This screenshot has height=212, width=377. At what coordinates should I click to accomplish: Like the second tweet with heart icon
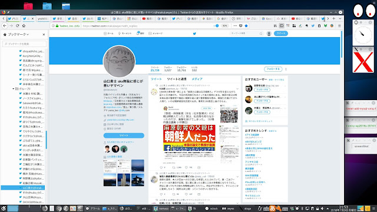pyautogui.click(x=186, y=194)
